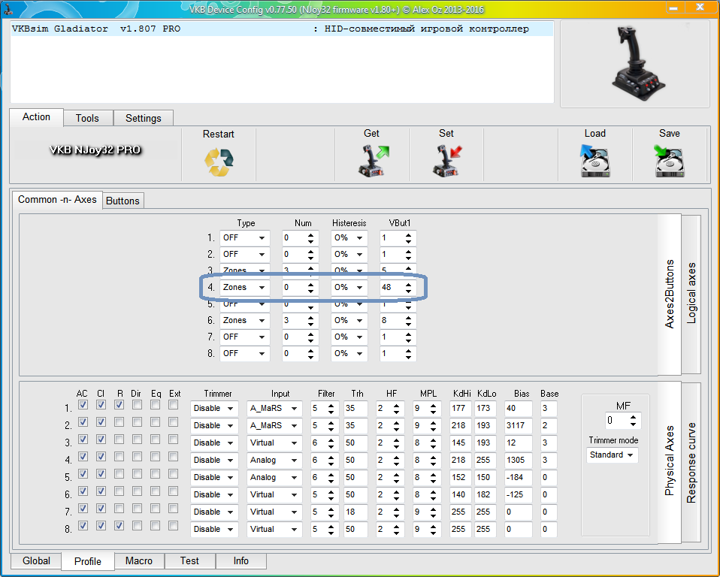Image resolution: width=720 pixels, height=577 pixels.
Task: Open Trimmer dropdown for axis 1
Action: pos(214,409)
